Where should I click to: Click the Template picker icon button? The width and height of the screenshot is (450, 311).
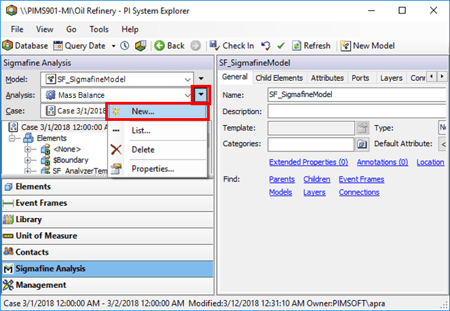point(362,128)
